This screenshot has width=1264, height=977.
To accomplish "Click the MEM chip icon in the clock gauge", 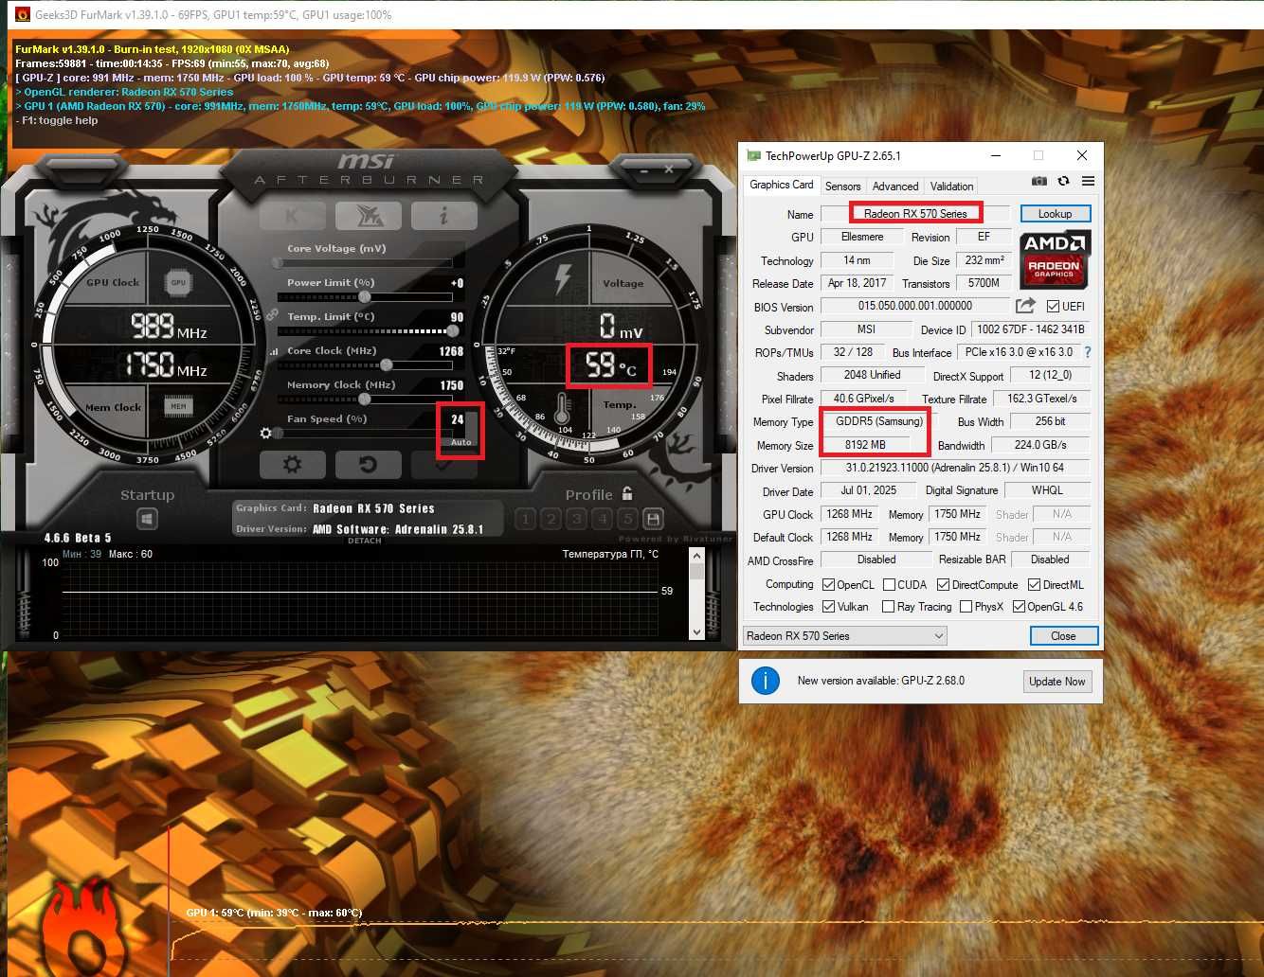I will pos(178,406).
